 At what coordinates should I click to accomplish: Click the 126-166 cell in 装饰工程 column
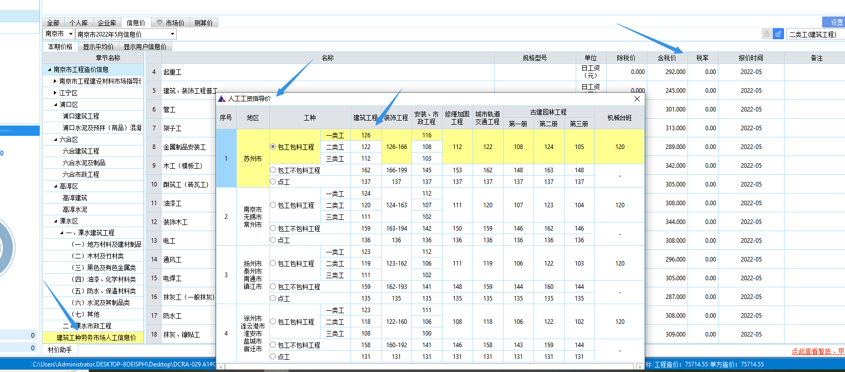[x=396, y=147]
